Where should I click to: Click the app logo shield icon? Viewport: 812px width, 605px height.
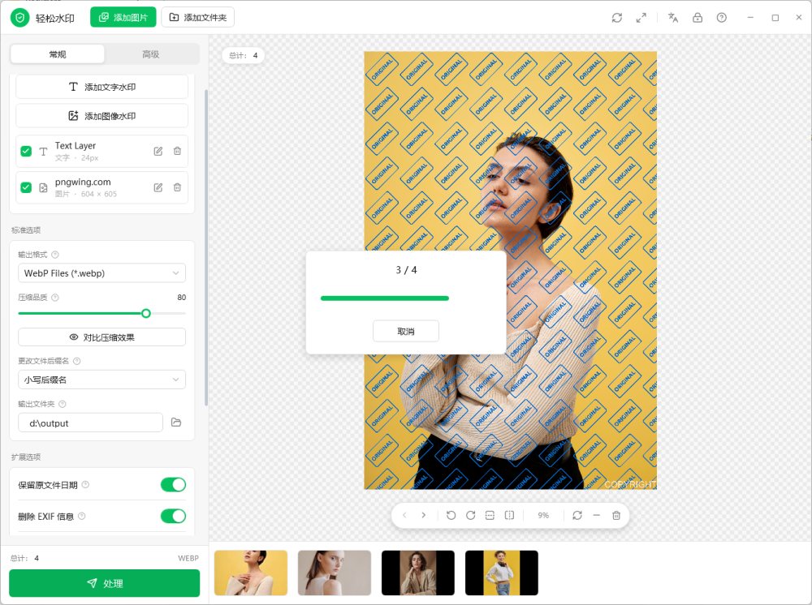[x=19, y=18]
